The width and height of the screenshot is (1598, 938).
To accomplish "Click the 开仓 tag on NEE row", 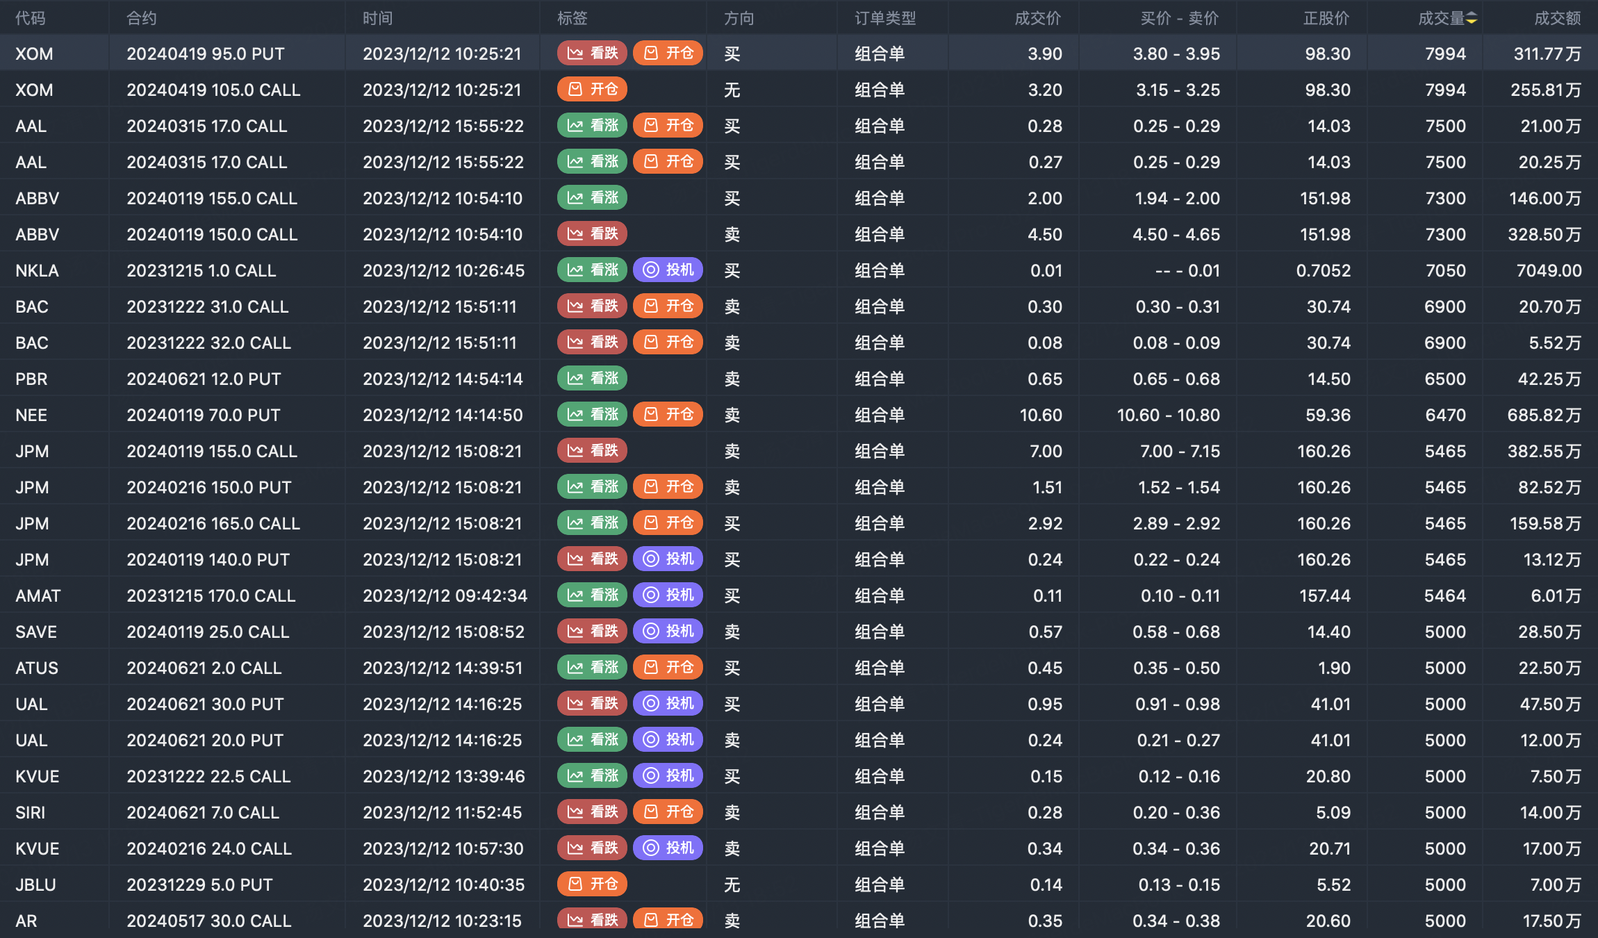I will tap(668, 415).
